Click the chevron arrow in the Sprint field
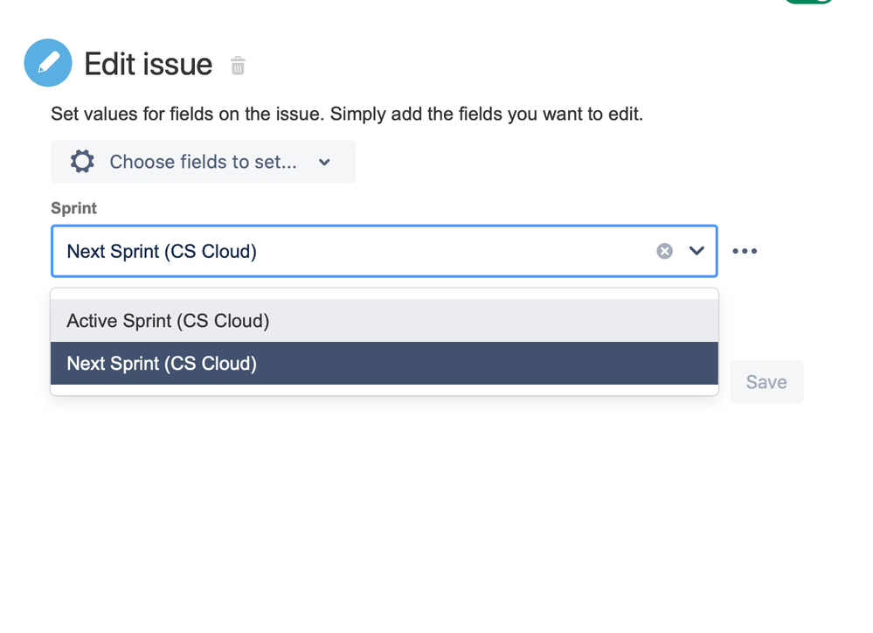873x633 pixels. pyautogui.click(x=696, y=251)
